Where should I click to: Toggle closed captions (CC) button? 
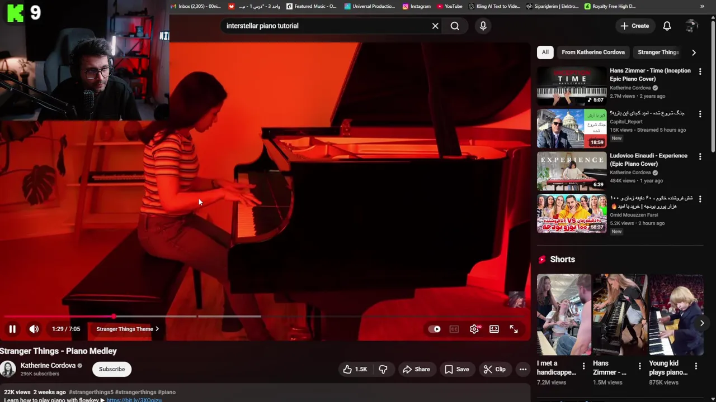point(454,329)
